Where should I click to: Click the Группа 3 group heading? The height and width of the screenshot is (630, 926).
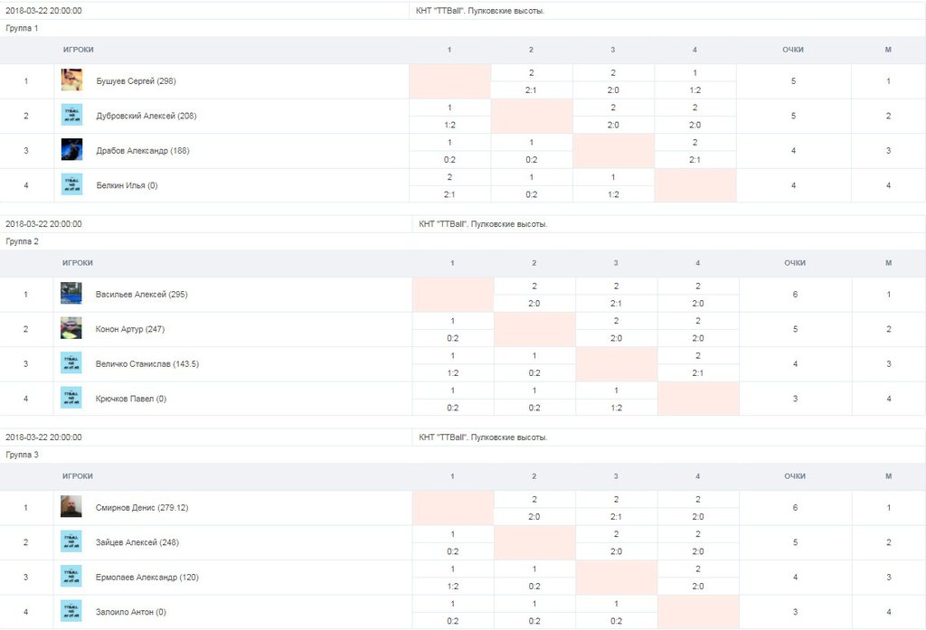pyautogui.click(x=22, y=455)
